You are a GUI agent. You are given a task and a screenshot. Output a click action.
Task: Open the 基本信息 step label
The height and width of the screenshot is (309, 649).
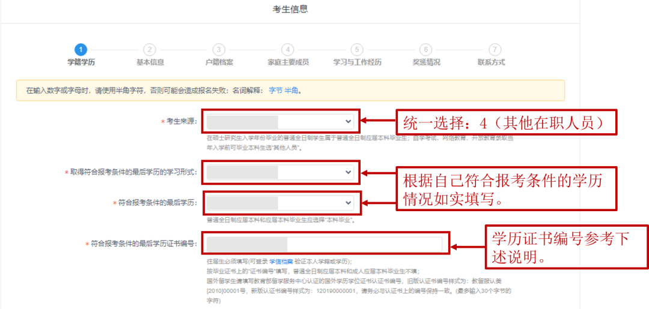tap(150, 62)
